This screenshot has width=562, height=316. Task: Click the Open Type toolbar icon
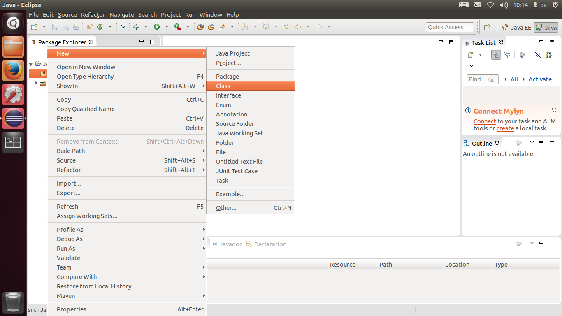(201, 27)
